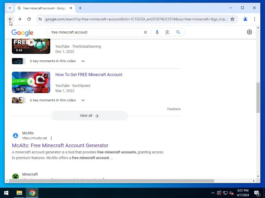Search by image with Lens icon
Viewport: 265px width, 198px height.
(x=167, y=32)
